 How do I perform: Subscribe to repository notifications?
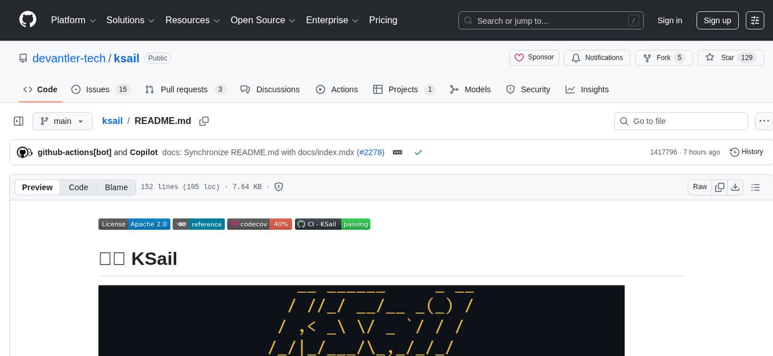(597, 57)
